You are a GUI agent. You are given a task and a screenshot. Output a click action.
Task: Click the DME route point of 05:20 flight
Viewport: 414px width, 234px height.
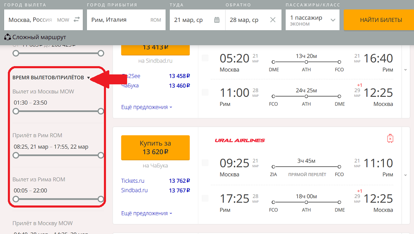pos(274,62)
